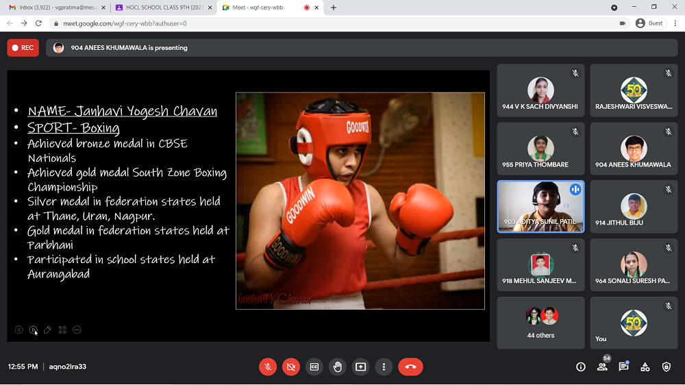Screen dimensions: 685x385
Task: Open host controls shield icon
Action: click(x=667, y=367)
